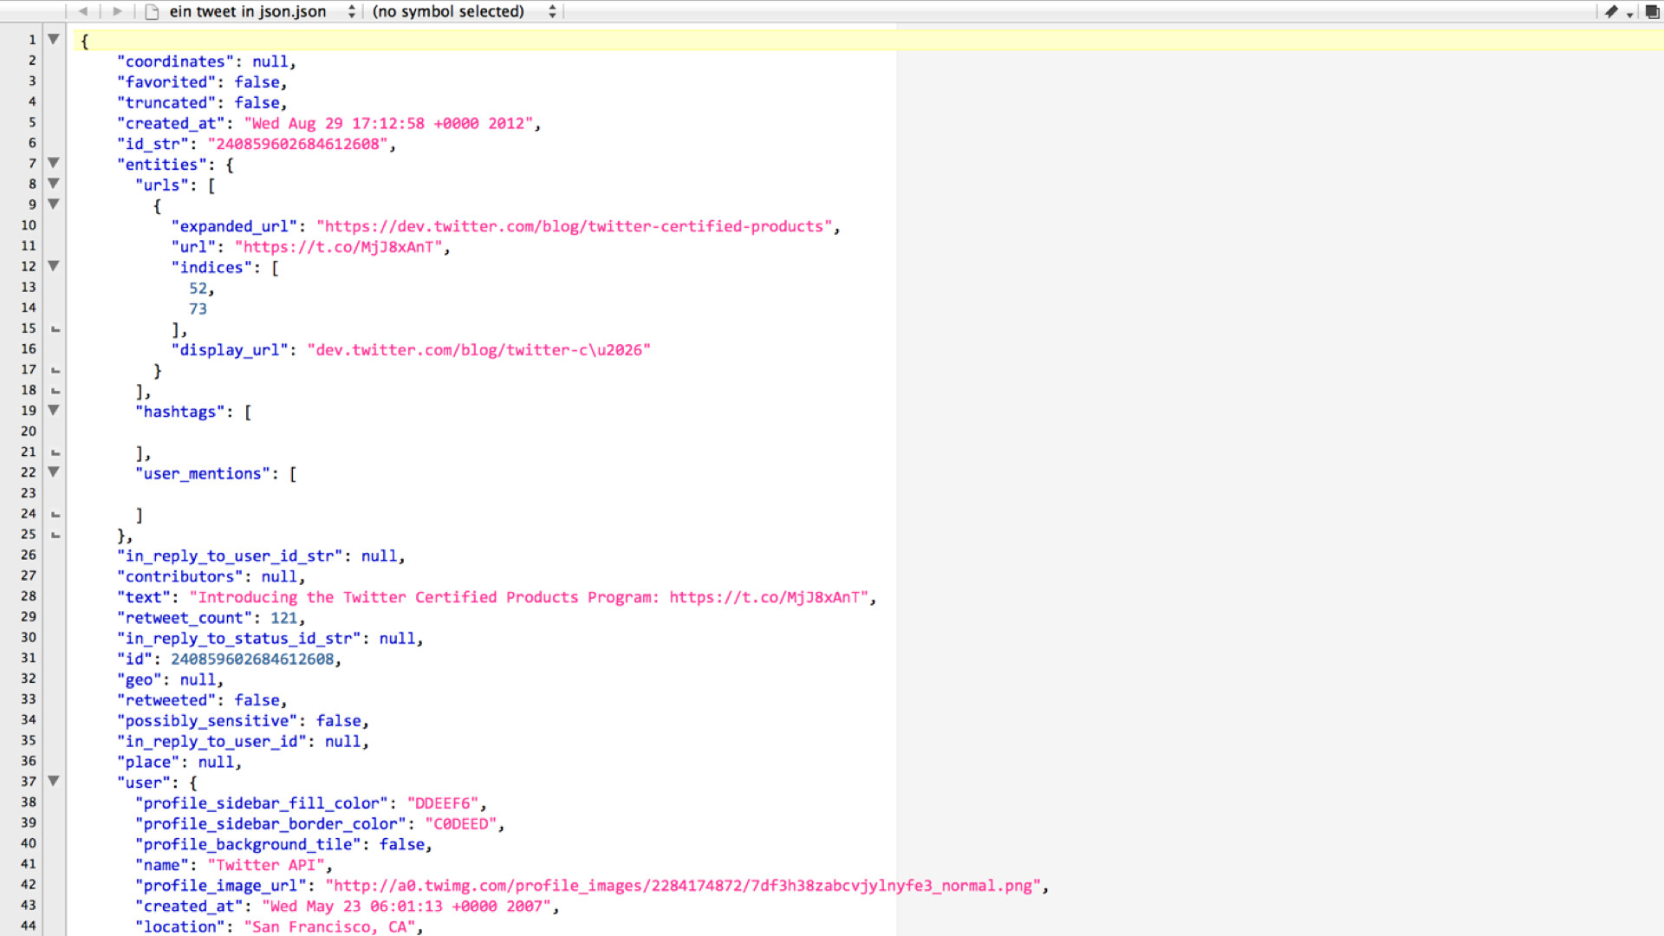Click the name value "Twitter API"
Viewport: 1664px width, 936px height.
pyautogui.click(x=266, y=865)
